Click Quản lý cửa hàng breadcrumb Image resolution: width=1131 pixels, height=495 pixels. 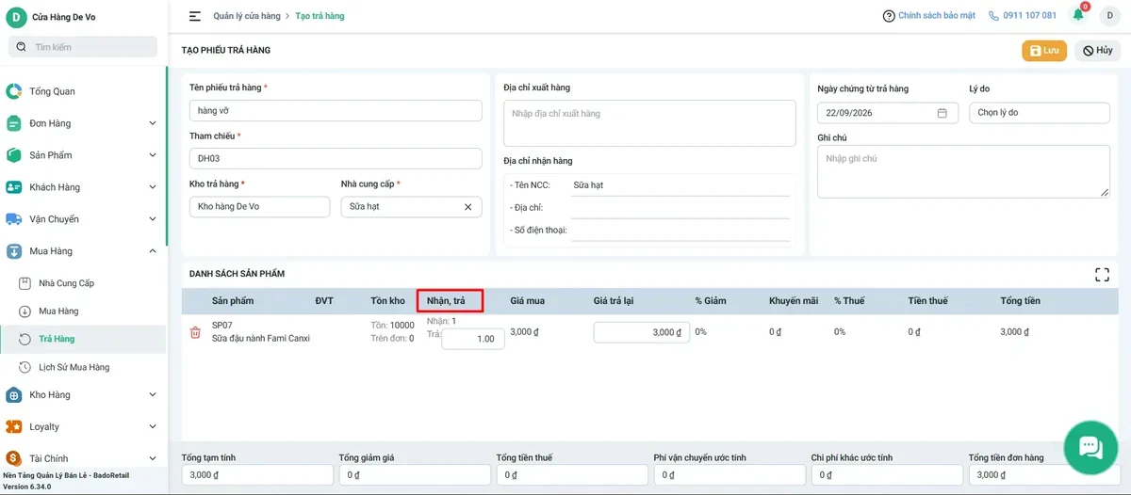coord(247,16)
